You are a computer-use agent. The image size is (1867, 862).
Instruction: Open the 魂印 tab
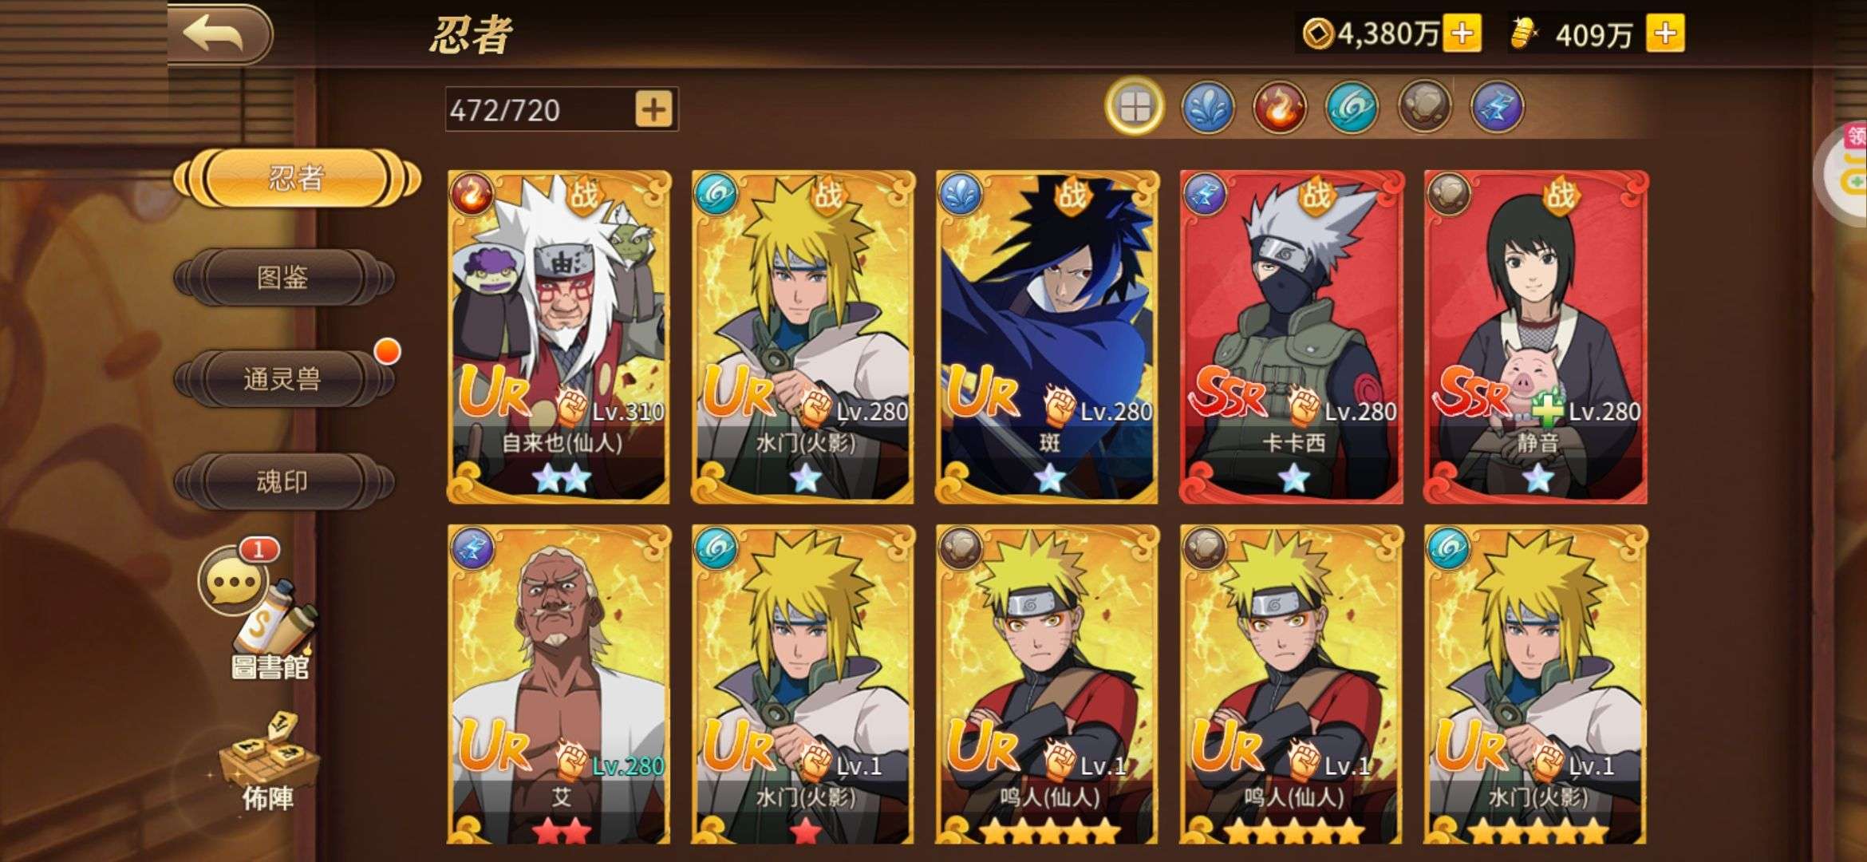pos(283,480)
